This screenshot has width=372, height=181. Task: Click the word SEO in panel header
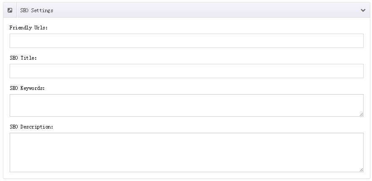click(24, 10)
